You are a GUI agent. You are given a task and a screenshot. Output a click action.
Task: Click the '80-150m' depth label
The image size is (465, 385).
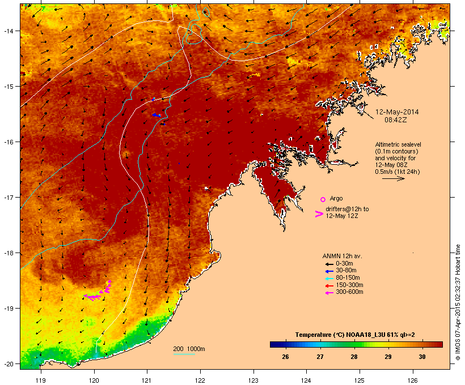pos(348,278)
